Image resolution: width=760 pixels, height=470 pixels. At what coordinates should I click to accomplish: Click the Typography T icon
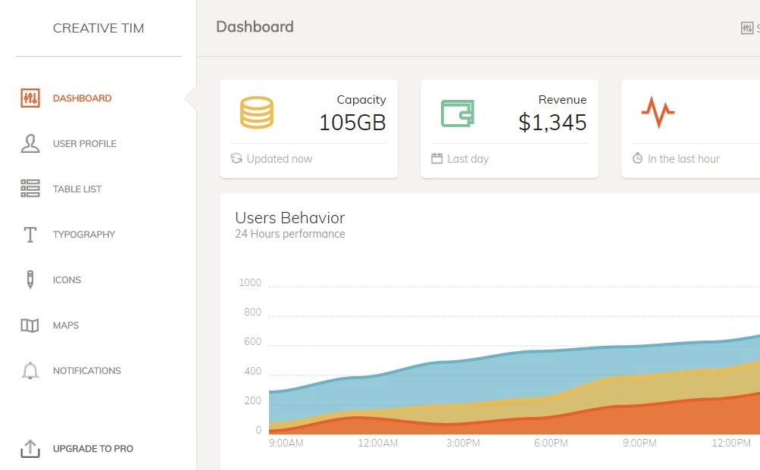pyautogui.click(x=30, y=235)
